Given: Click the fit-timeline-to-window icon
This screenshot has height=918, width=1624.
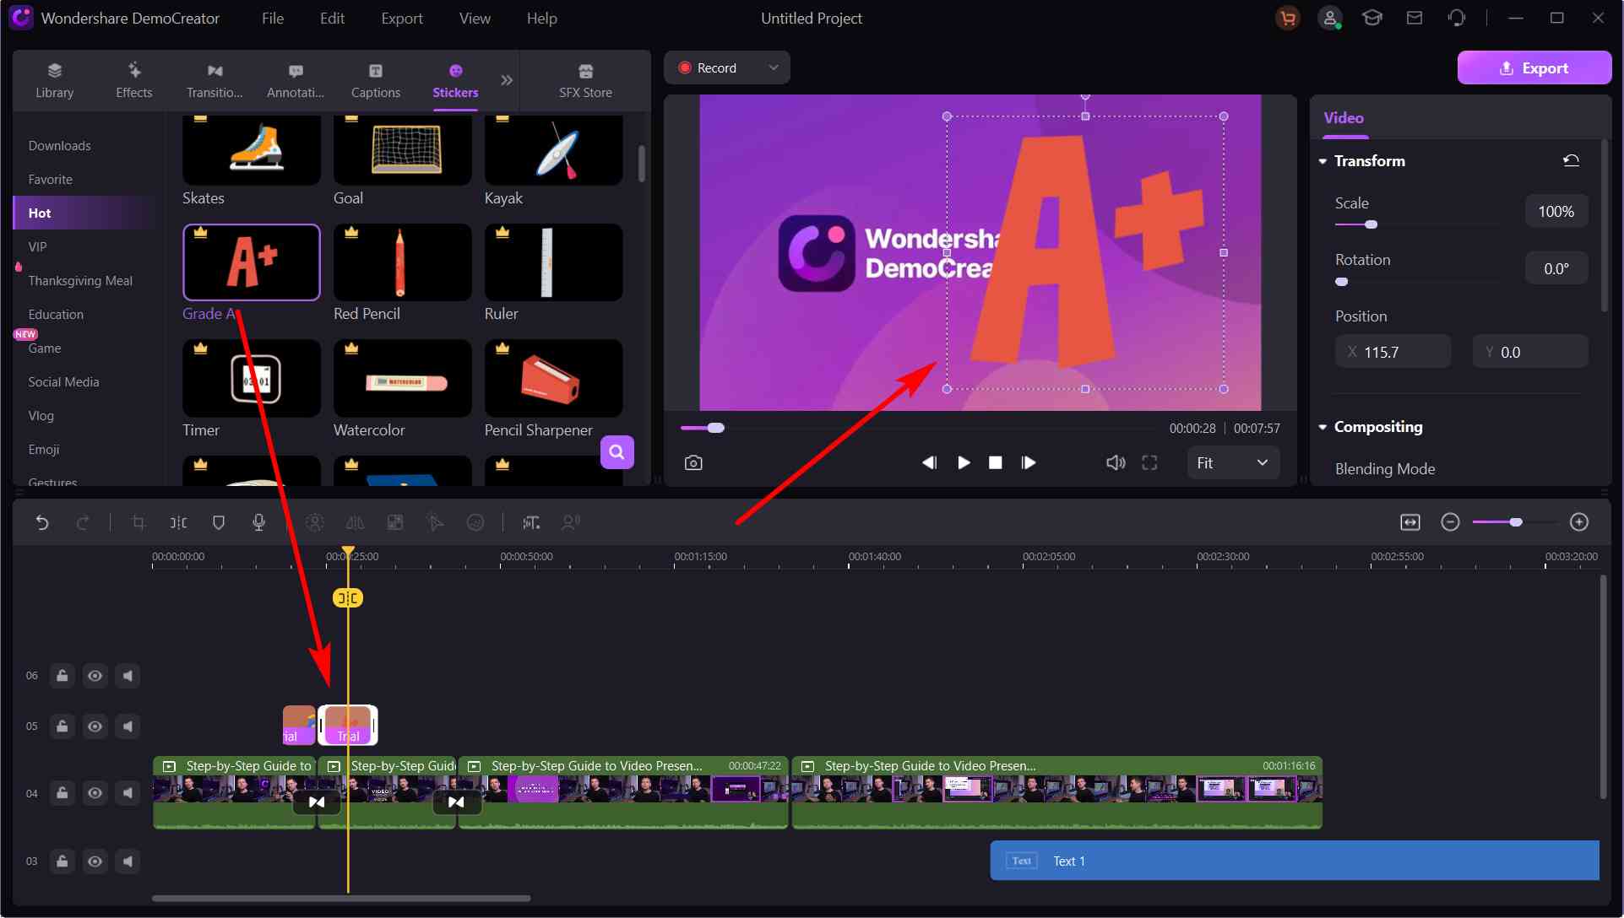Looking at the screenshot, I should pos(1409,523).
